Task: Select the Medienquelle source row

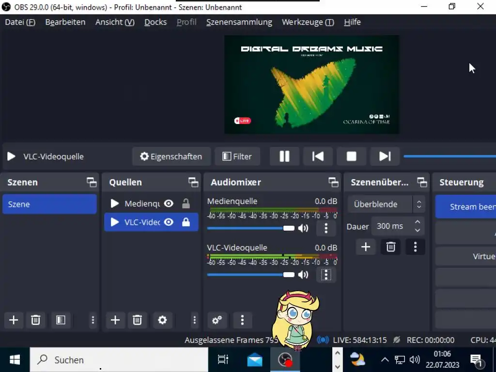Action: click(x=151, y=203)
